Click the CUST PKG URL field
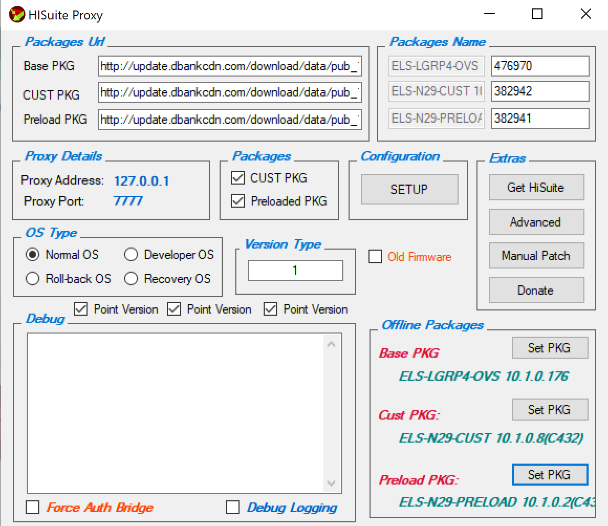Screen dimensions: 608x526 230,92
